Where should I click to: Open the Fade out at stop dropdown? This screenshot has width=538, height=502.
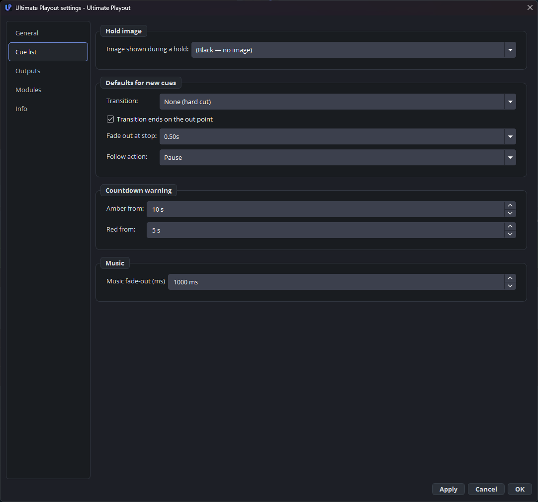(x=338, y=136)
